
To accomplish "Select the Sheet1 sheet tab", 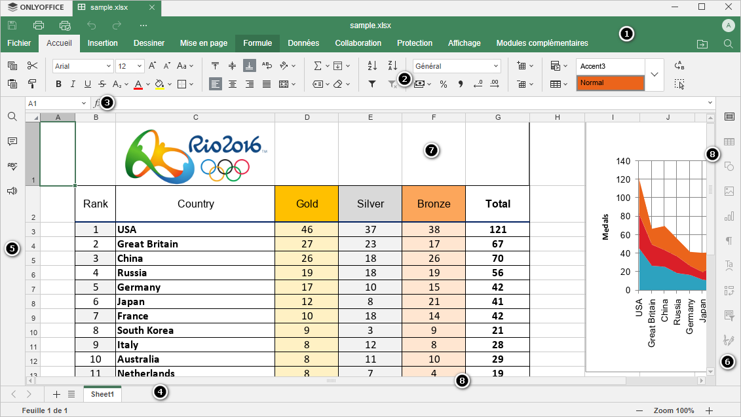I will 102,394.
